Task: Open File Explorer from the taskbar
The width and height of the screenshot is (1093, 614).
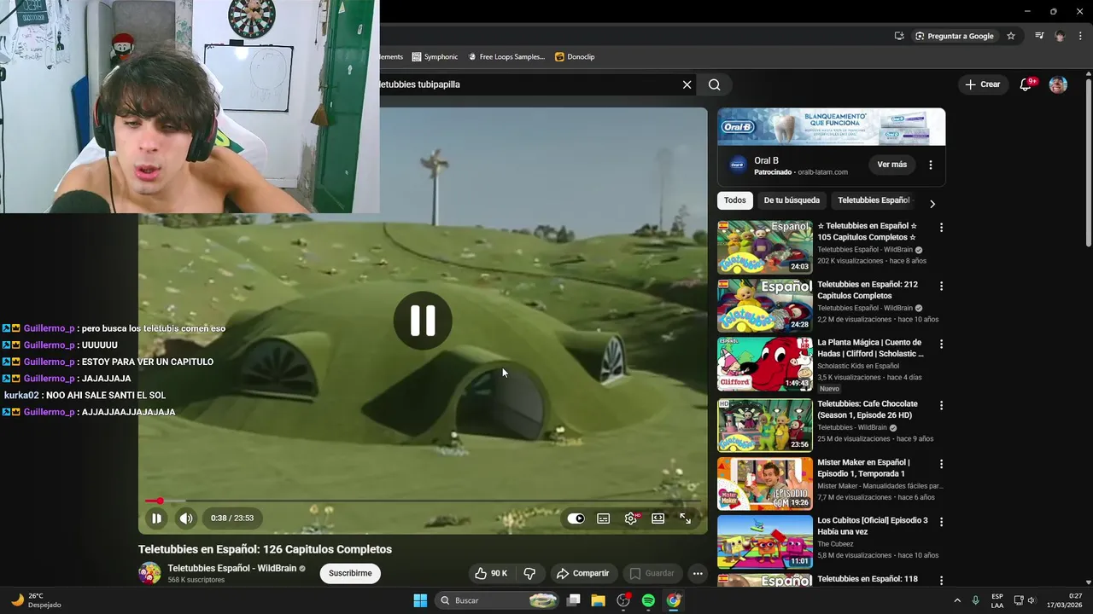Action: [x=598, y=600]
